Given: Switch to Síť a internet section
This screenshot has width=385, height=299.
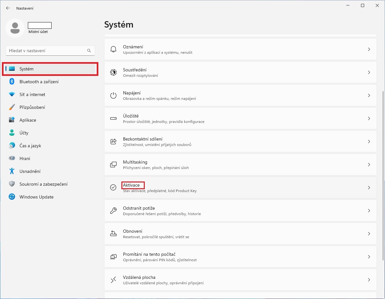Looking at the screenshot, I should 50,94.
